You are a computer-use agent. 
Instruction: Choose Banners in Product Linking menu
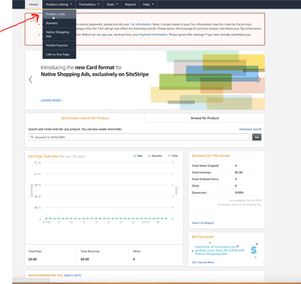tap(59, 23)
